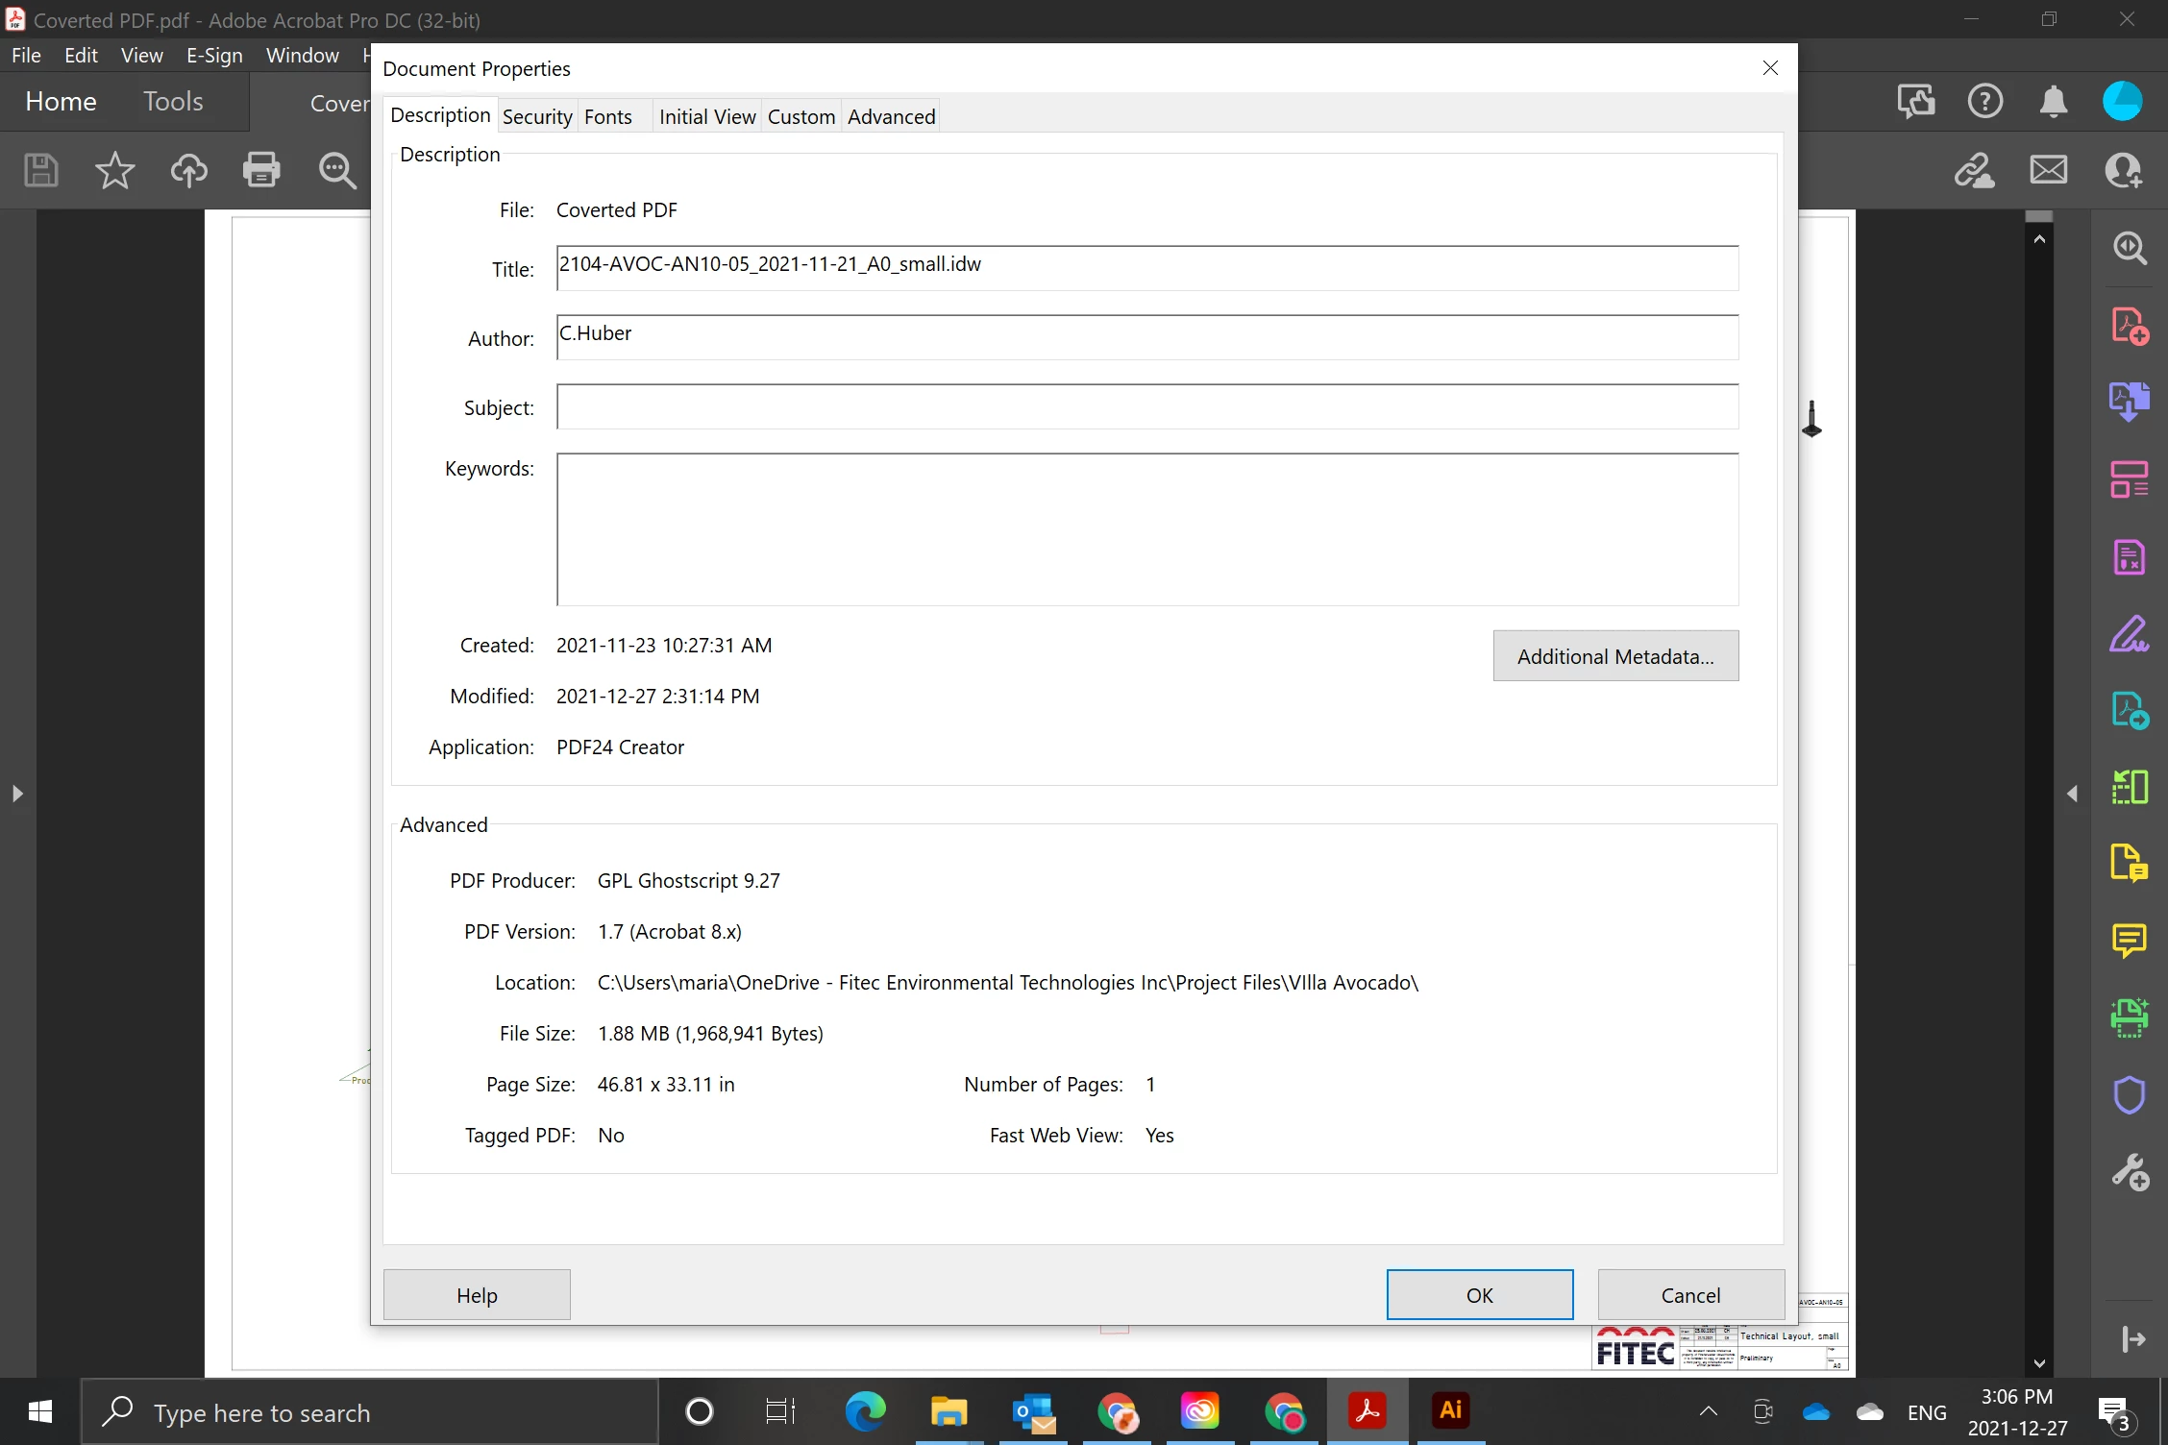Screen dimensions: 2168x1445
Task: Show hidden system tray icons chevron
Action: [x=1708, y=1411]
